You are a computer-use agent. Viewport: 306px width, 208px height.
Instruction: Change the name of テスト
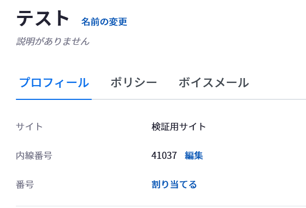click(104, 22)
